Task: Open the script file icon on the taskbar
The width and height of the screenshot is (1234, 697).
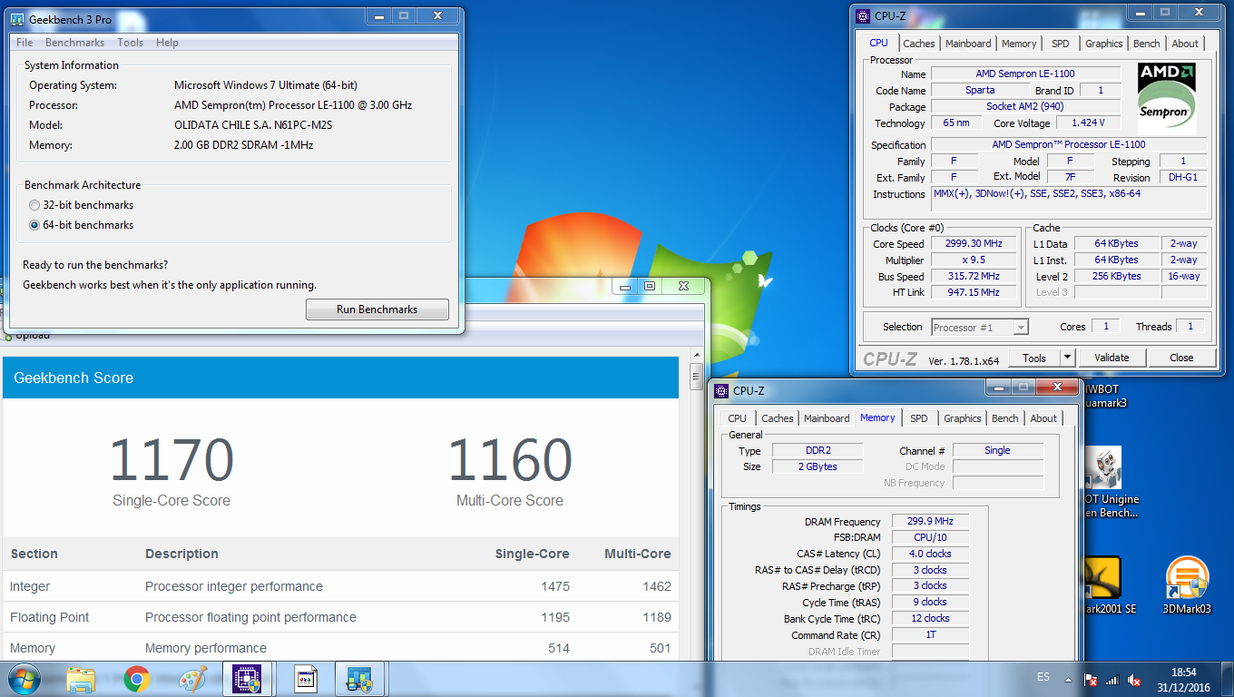Action: click(x=306, y=679)
